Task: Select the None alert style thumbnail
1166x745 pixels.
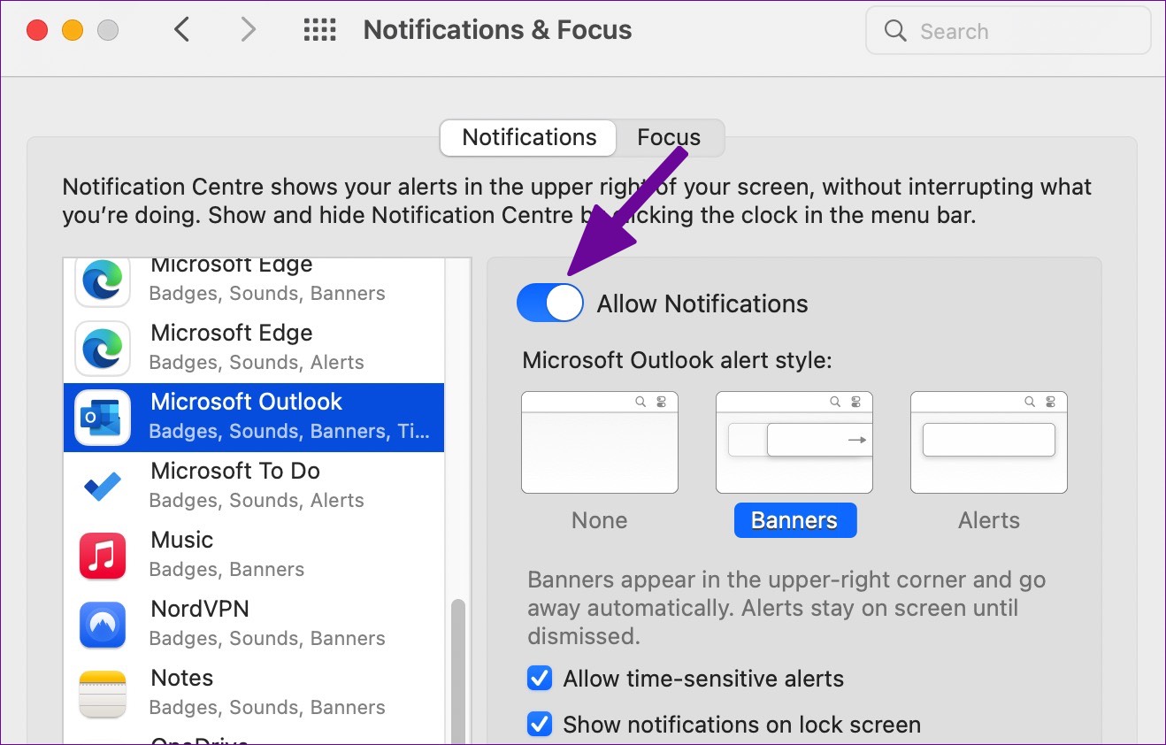Action: [x=599, y=442]
